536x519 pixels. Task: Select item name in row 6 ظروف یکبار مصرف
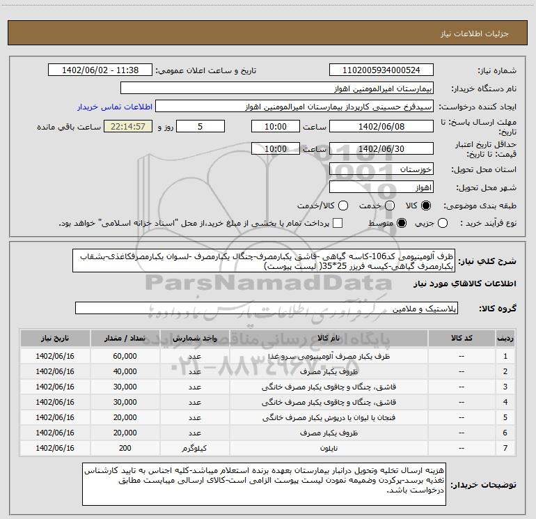click(x=329, y=433)
